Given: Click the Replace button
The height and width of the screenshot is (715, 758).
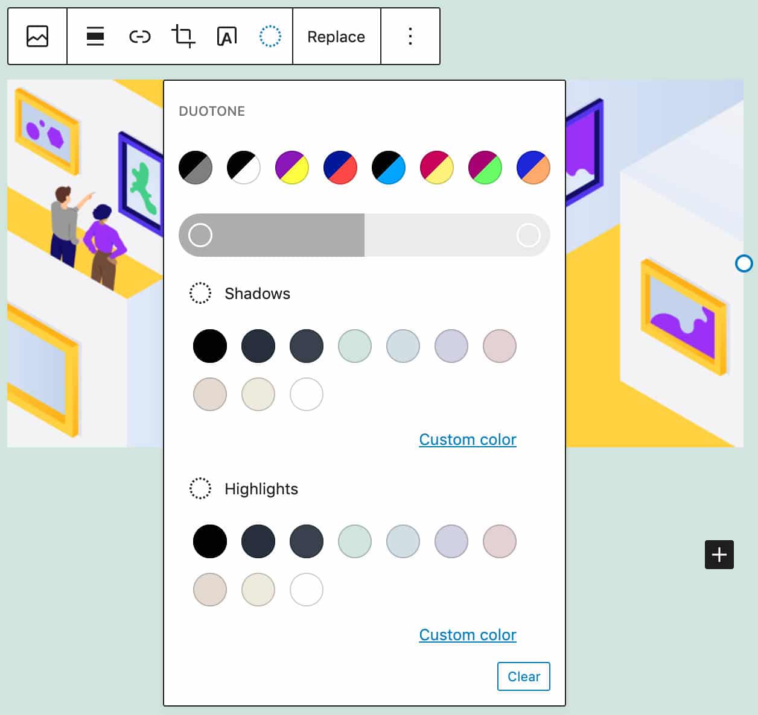Looking at the screenshot, I should 336,37.
